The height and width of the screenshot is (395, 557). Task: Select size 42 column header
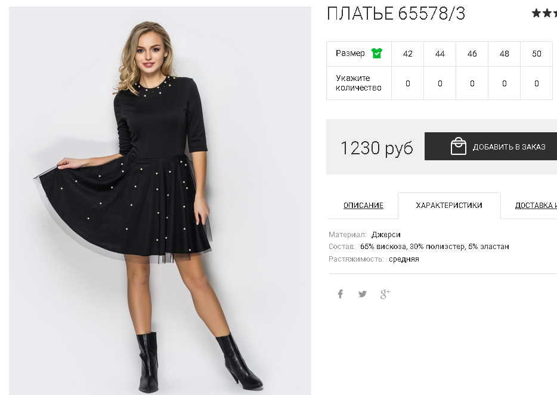click(407, 54)
